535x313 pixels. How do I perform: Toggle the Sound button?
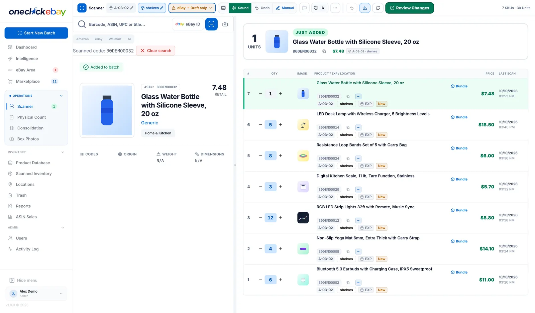pyautogui.click(x=240, y=8)
